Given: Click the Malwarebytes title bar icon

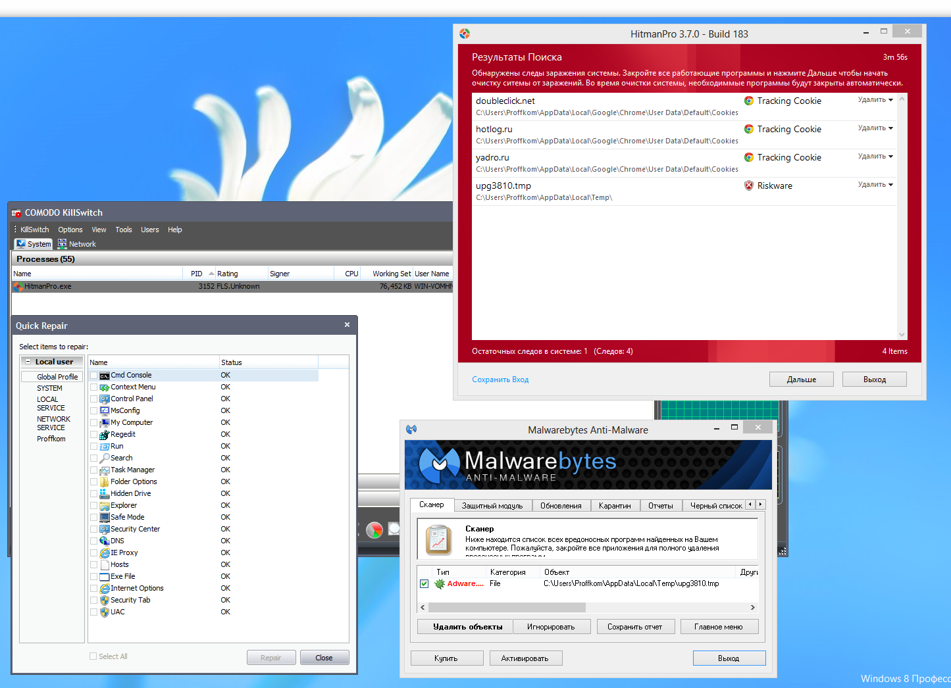Looking at the screenshot, I should 411,430.
